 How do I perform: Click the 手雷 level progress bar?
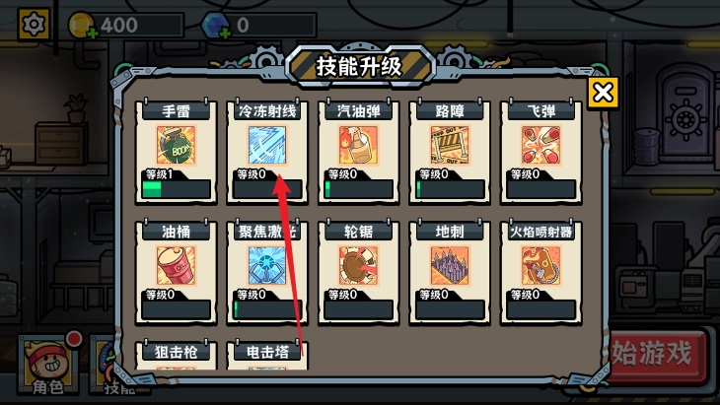point(176,189)
